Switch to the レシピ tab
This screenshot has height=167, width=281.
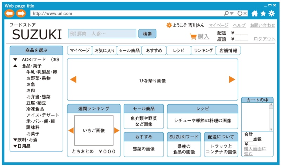(x=178, y=50)
